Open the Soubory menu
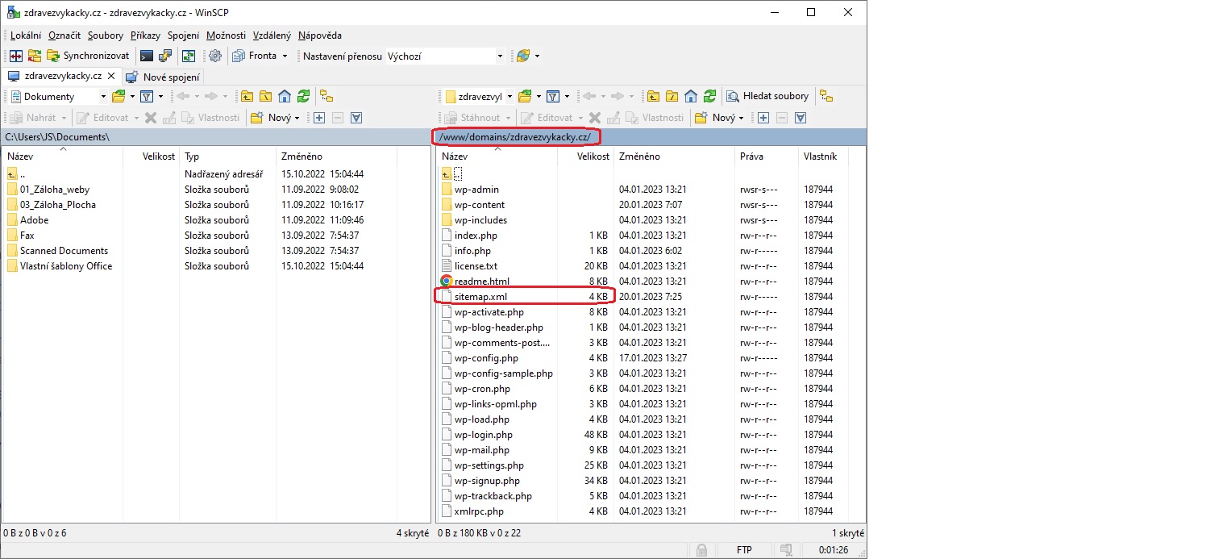The width and height of the screenshot is (1206, 559). (x=106, y=35)
